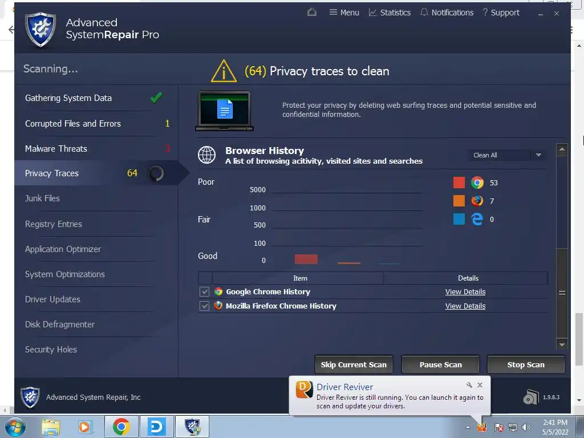Screen dimensions: 584x438
Task: Click Skip Current Scan button
Action: click(x=354, y=364)
